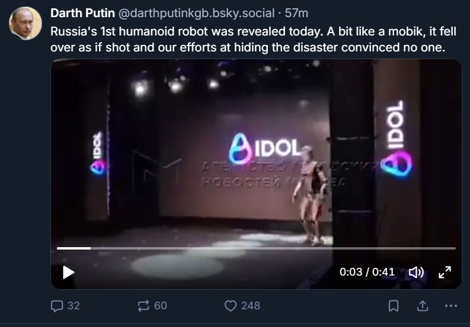The height and width of the screenshot is (327, 470).
Task: Play the robot video
Action: pos(69,272)
